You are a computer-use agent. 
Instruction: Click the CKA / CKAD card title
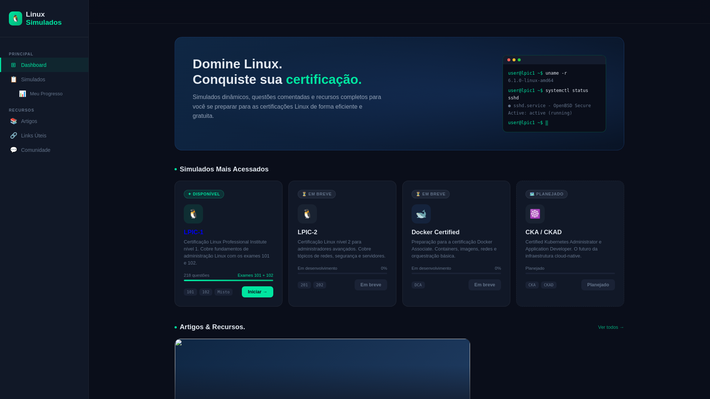pyautogui.click(x=544, y=232)
